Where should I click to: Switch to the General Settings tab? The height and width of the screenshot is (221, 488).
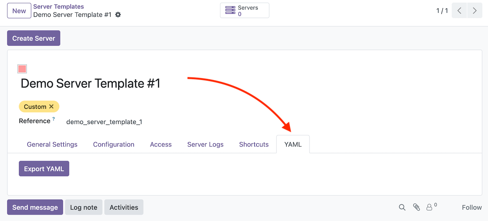[x=52, y=144]
